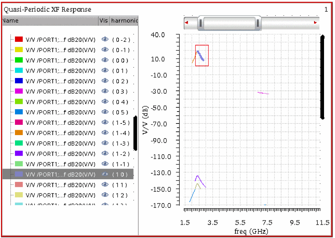Select the (0 0) V/V /PORT1 trace row
Viewport: 335px width, 238px height.
click(x=68, y=60)
